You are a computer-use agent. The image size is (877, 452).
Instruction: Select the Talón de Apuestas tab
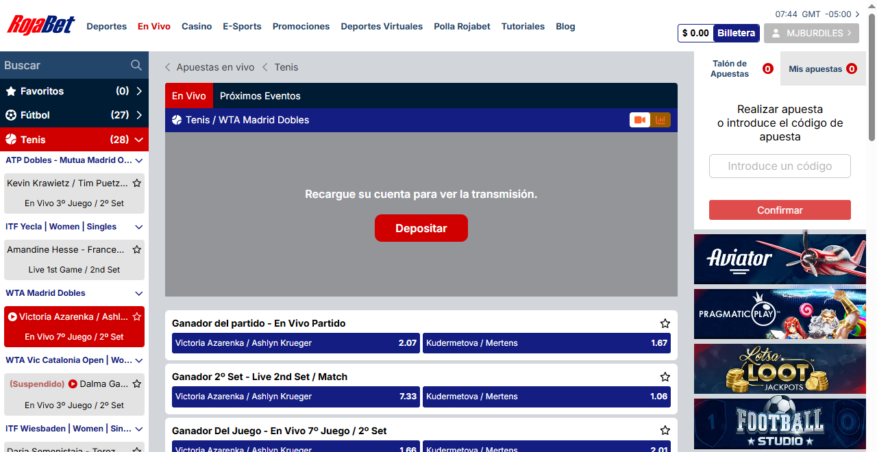click(737, 68)
